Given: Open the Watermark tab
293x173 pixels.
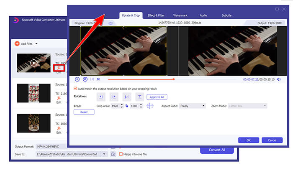Looking at the screenshot, I should (180, 15).
